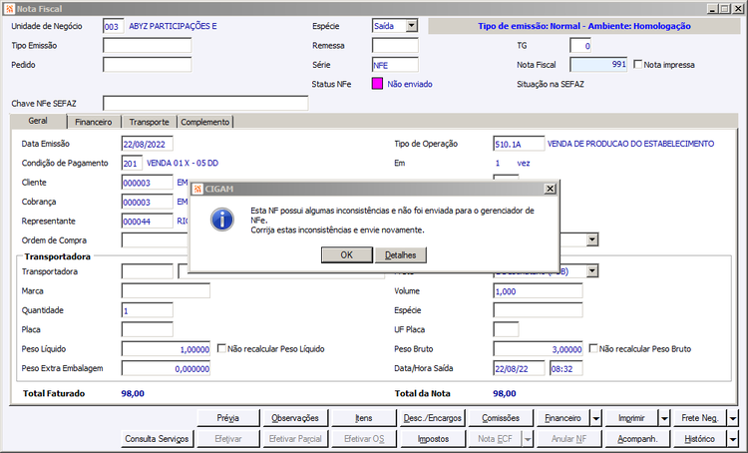Click the Não enviado status text

[x=410, y=84]
